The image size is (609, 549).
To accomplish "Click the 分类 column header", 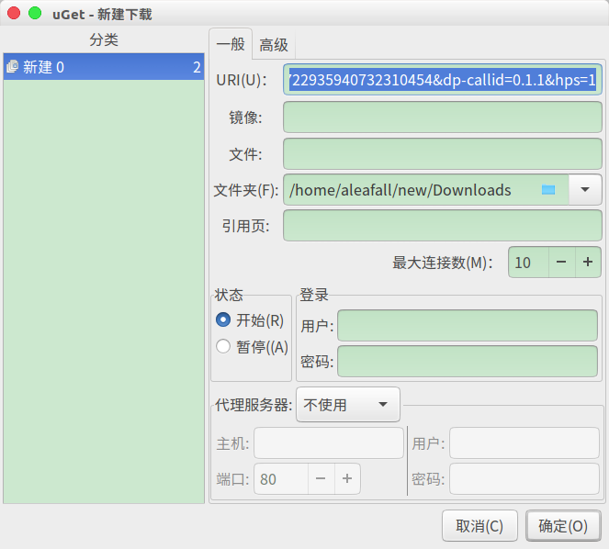I will (104, 39).
